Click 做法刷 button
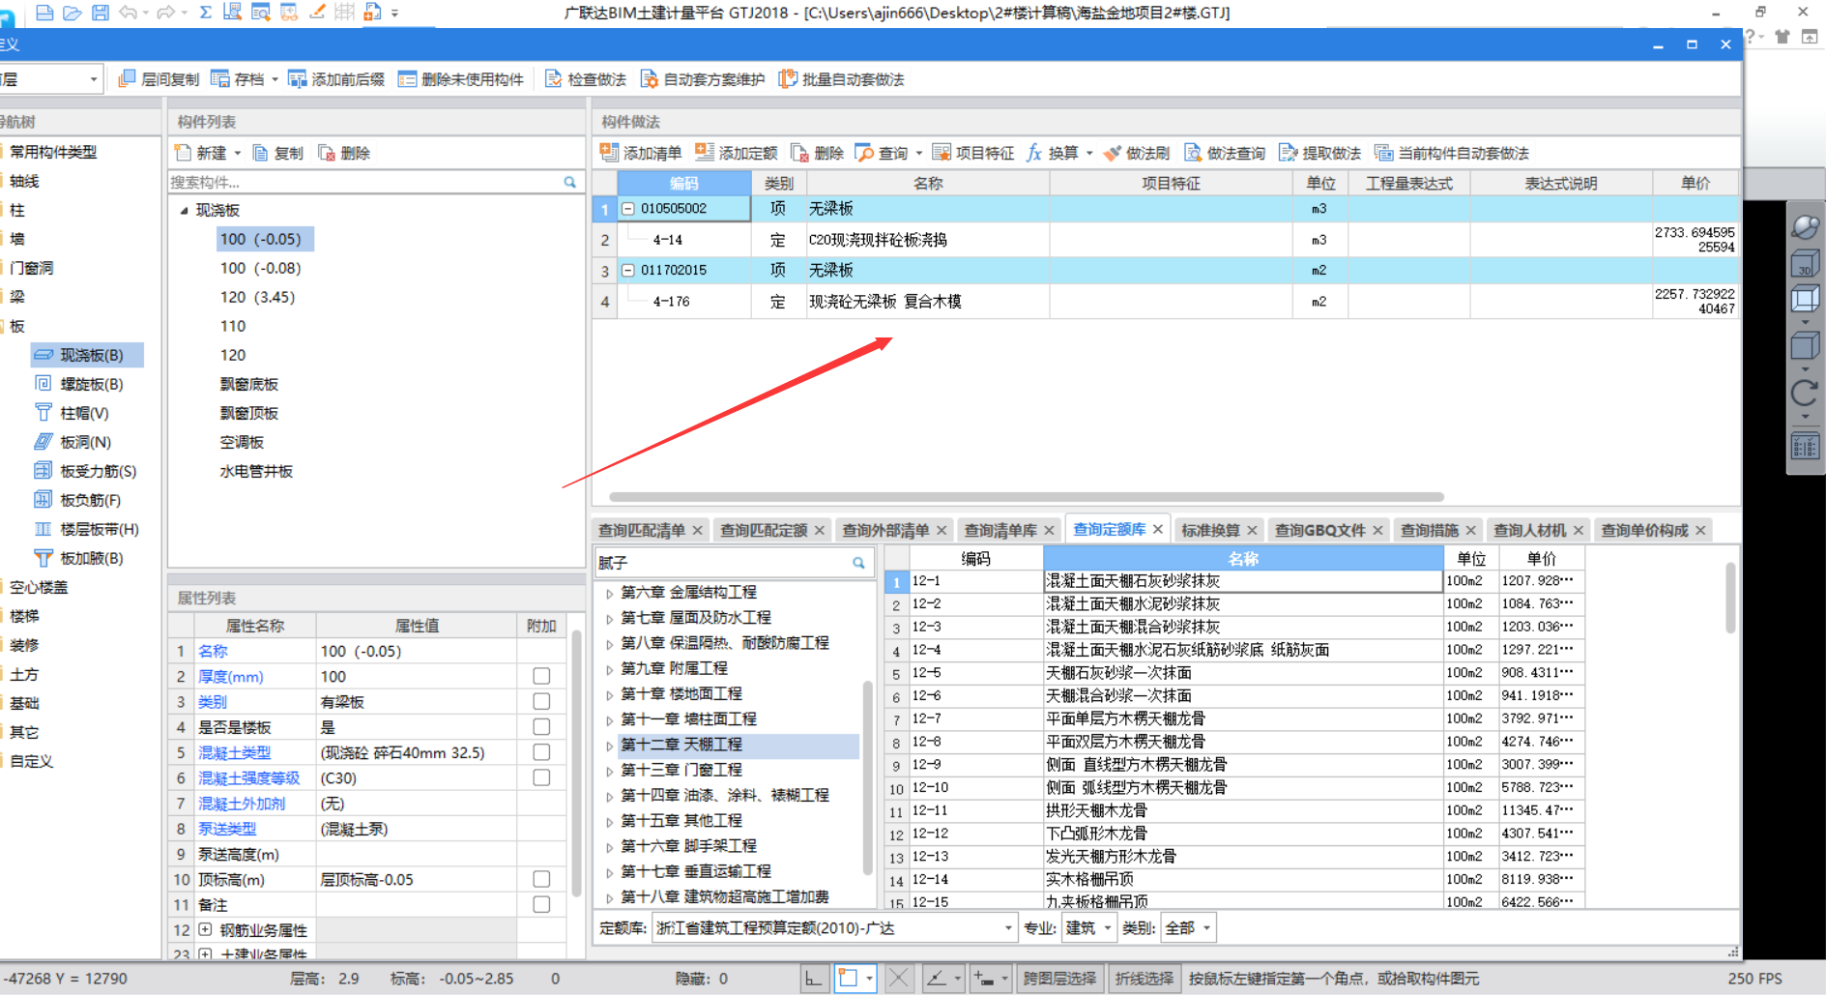Viewport: 1826px width, 996px height. (x=1137, y=153)
